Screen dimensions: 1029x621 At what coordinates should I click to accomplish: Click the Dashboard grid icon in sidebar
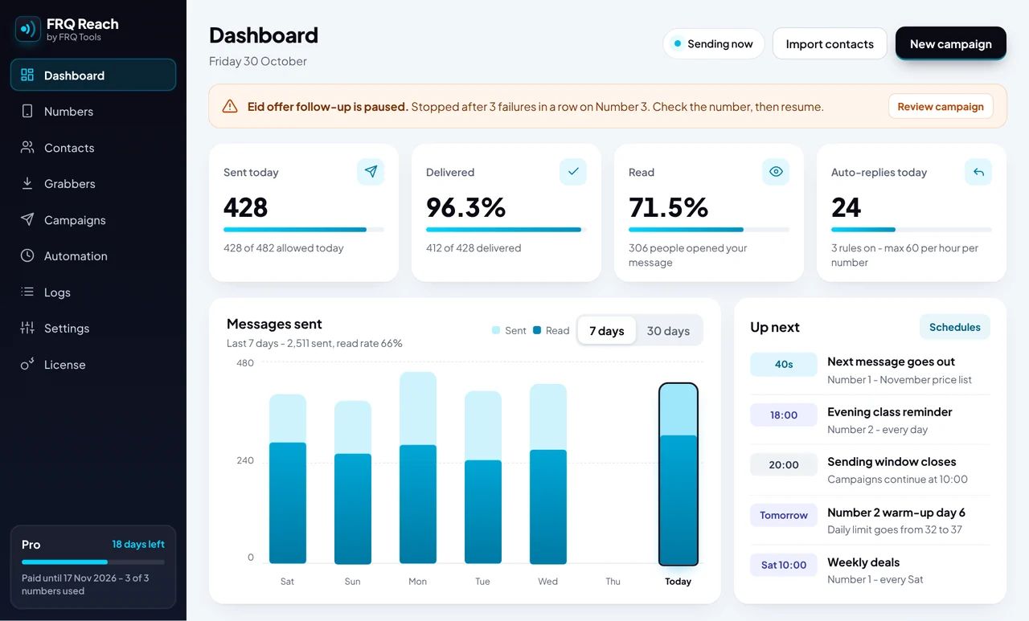click(x=27, y=75)
